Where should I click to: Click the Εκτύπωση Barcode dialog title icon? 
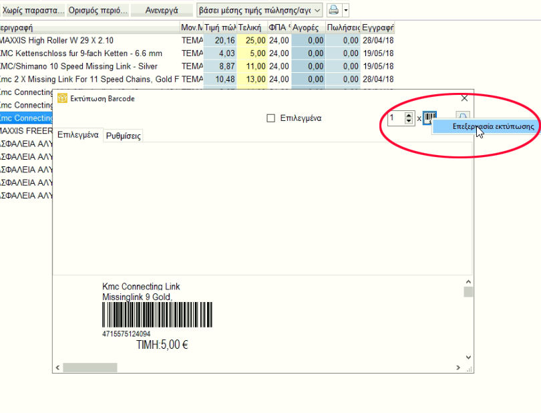coord(62,98)
